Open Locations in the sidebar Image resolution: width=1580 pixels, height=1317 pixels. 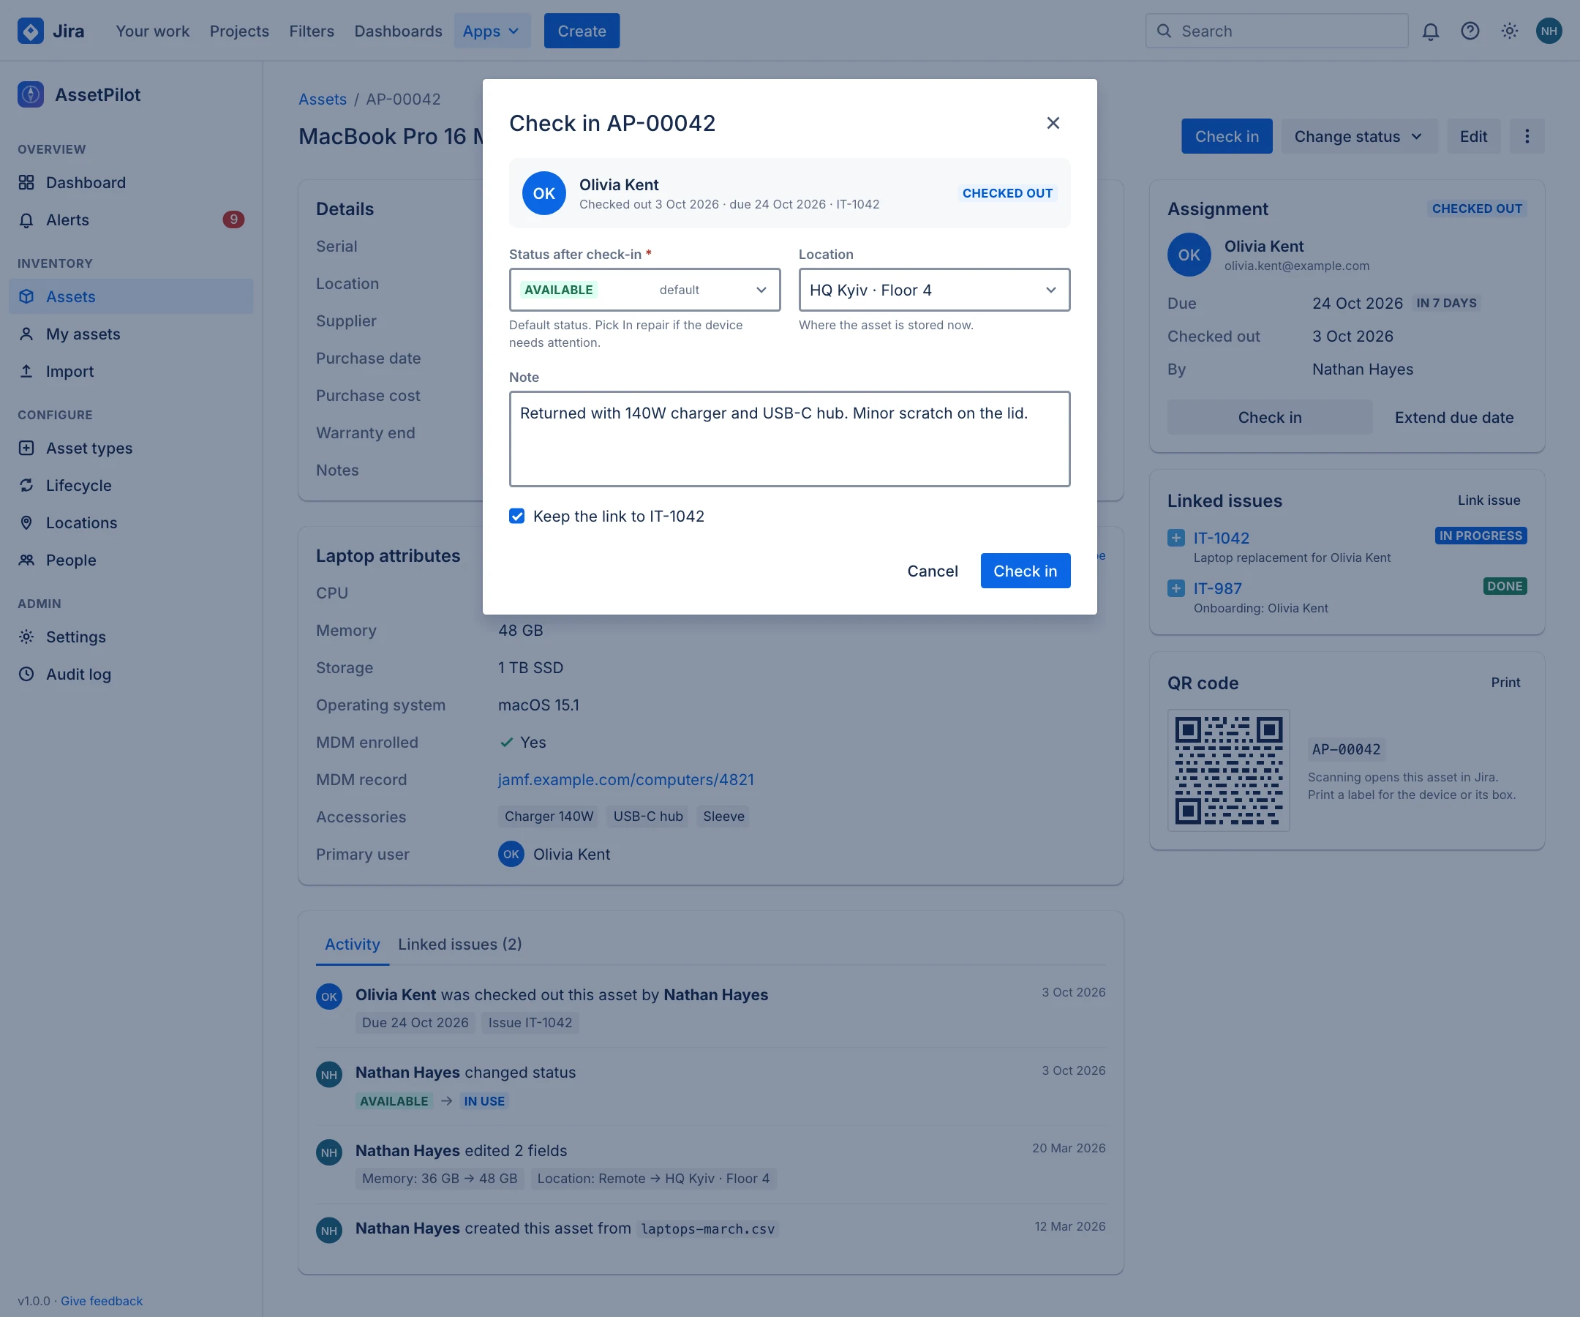tap(131, 523)
